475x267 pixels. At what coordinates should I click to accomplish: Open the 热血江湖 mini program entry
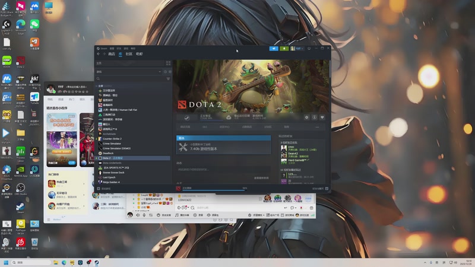pos(67,183)
